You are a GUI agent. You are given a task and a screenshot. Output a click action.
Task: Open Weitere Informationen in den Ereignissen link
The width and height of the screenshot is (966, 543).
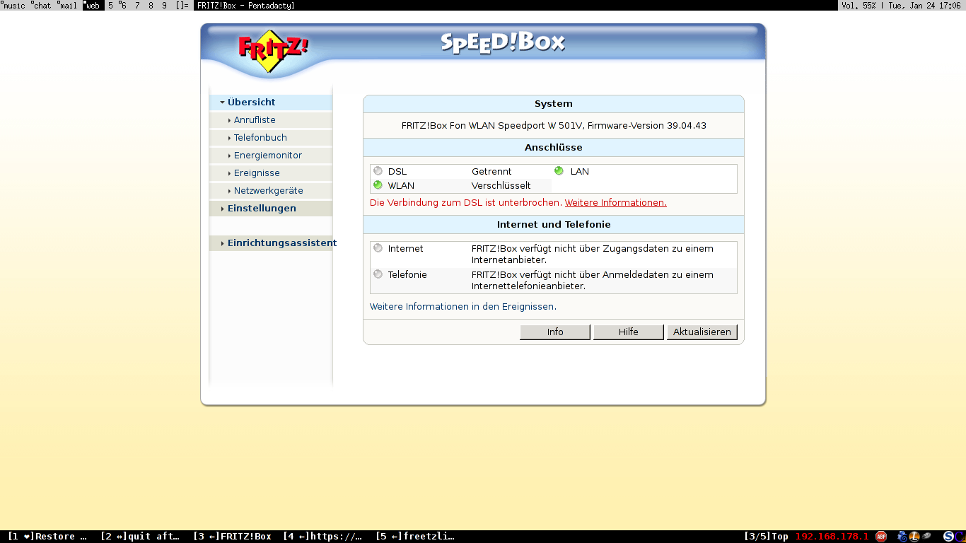[462, 307]
